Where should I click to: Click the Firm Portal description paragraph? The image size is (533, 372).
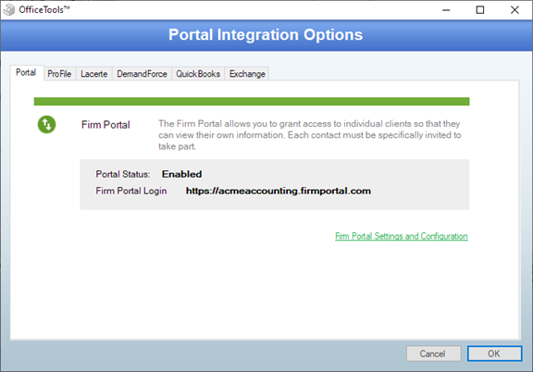(310, 135)
